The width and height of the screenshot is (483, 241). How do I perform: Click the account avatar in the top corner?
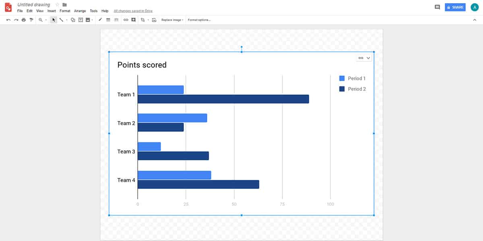pos(475,7)
